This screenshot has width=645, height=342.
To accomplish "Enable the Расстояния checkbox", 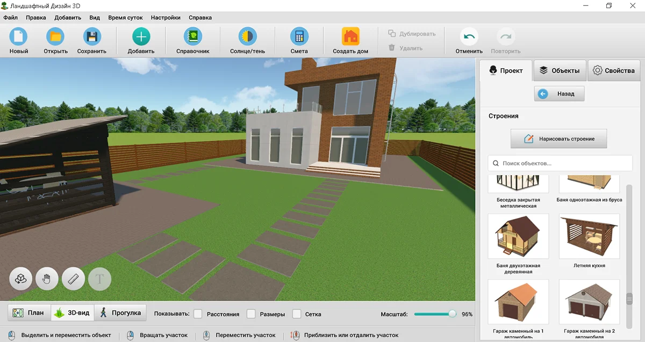I will 198,314.
